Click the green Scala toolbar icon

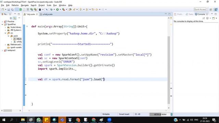21,10
